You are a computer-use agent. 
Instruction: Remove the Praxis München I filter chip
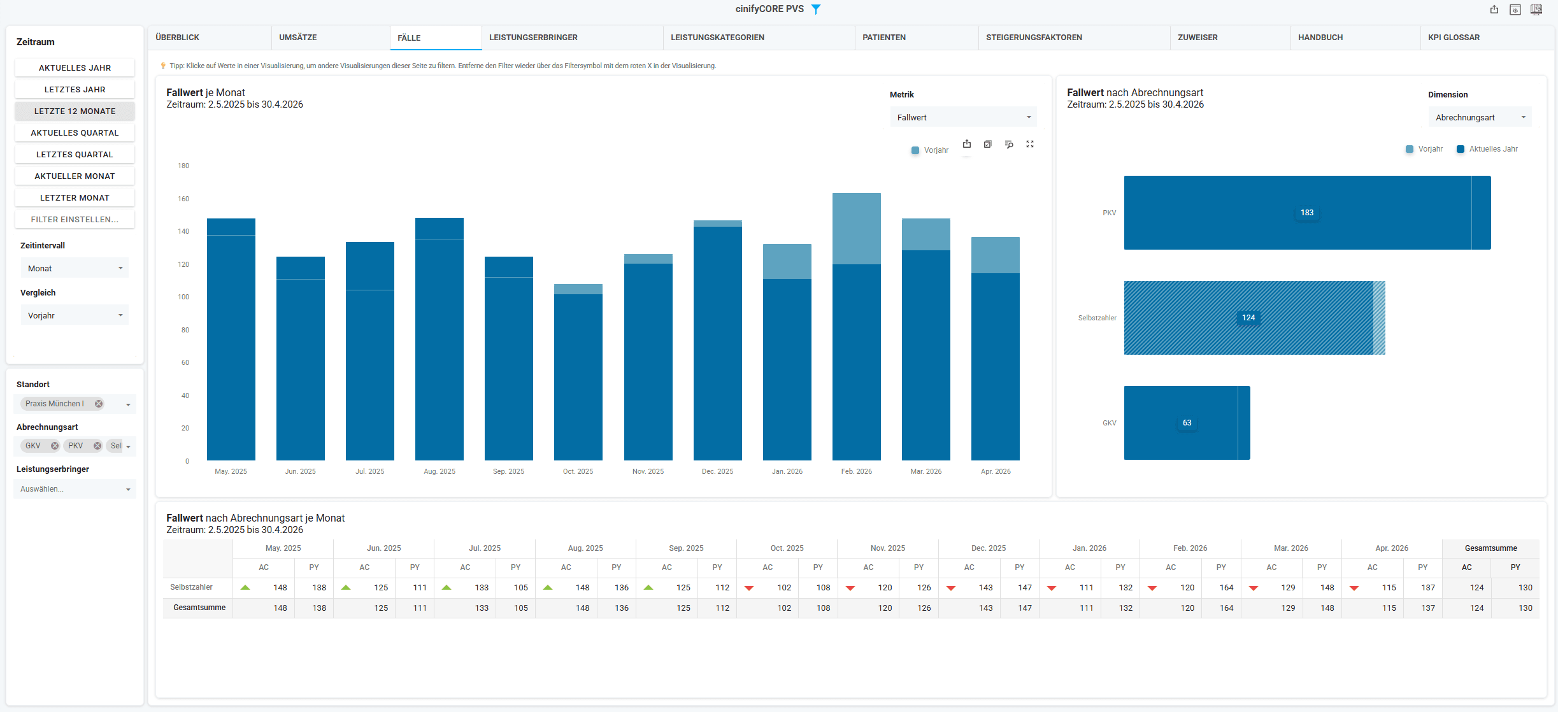click(99, 404)
